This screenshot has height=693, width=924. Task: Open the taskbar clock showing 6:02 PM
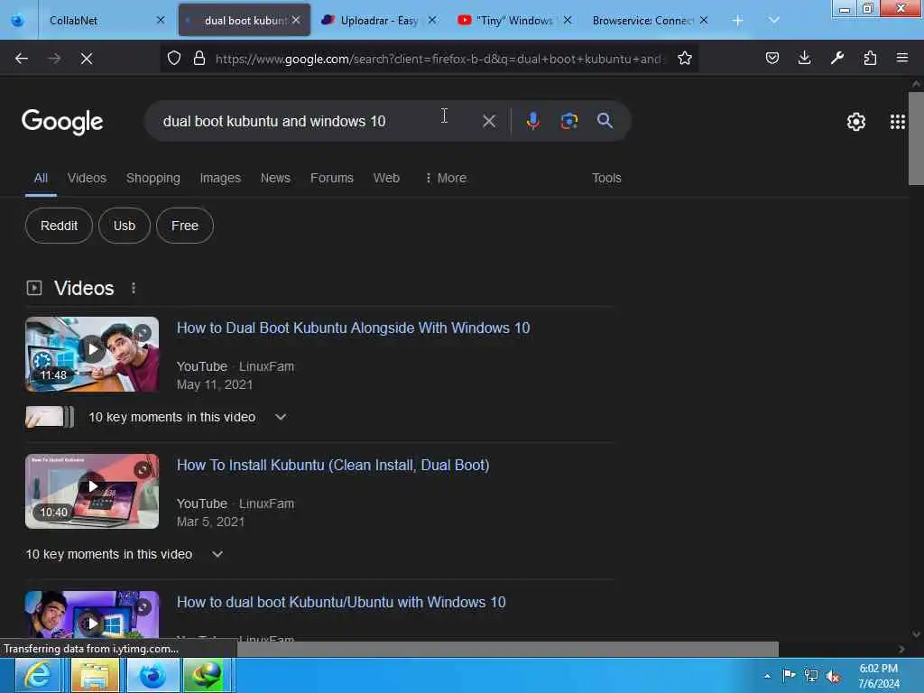pyautogui.click(x=879, y=676)
